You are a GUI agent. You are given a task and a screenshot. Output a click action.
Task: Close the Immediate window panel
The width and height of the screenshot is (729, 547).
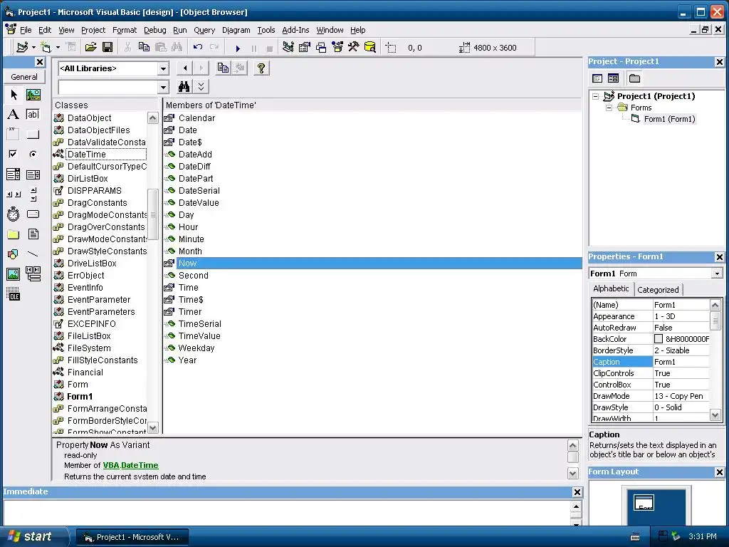coord(577,492)
